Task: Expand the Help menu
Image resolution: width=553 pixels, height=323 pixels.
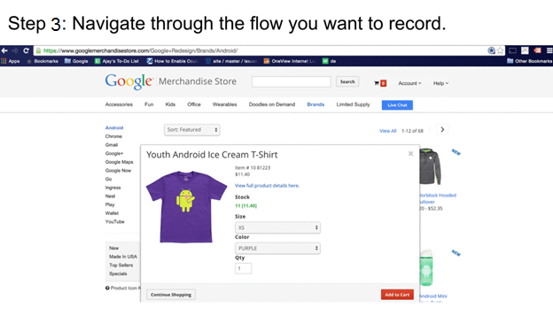Action: click(440, 83)
